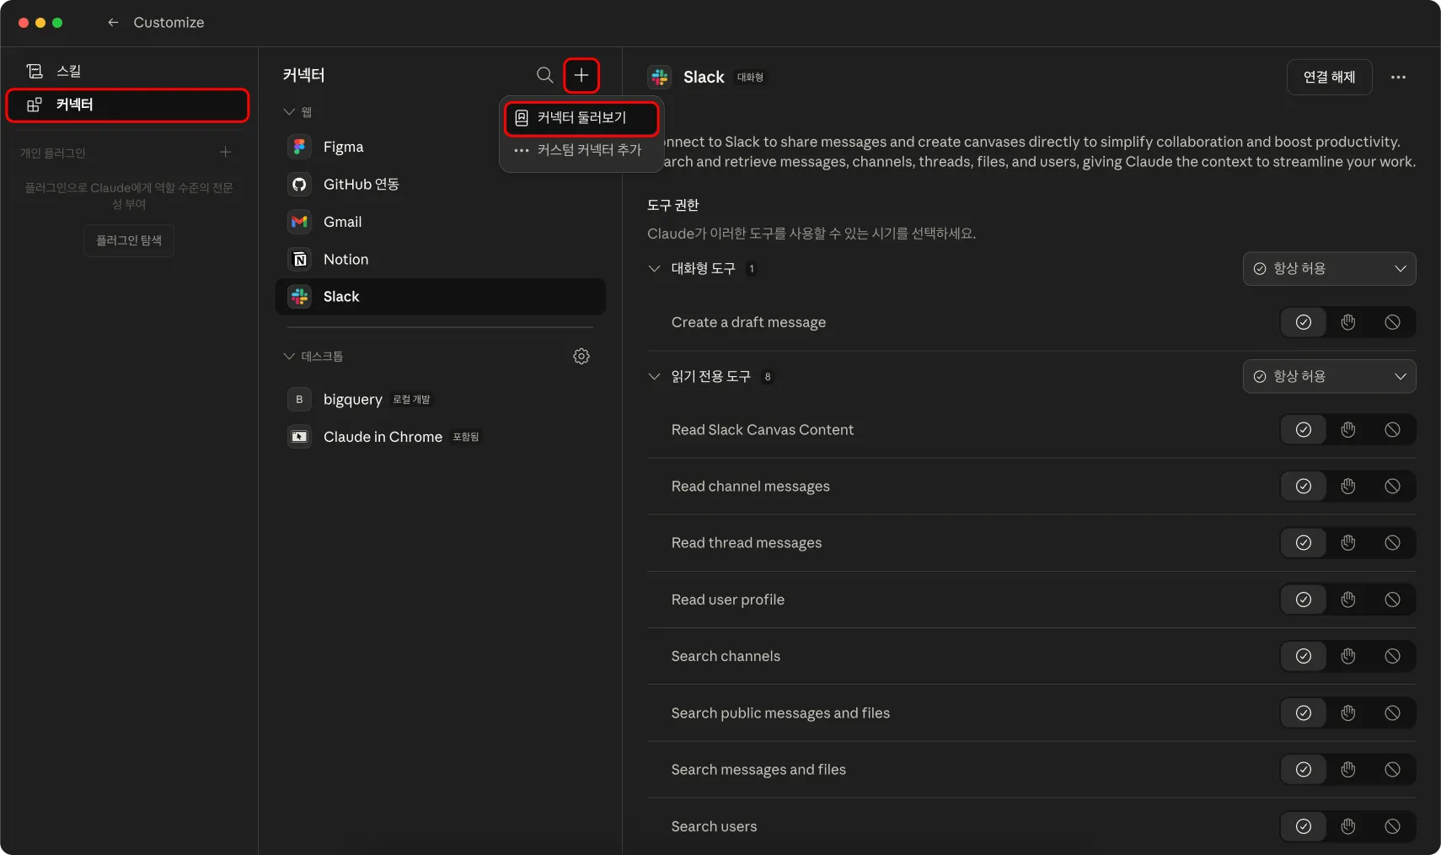Click the plus button to add a connector
Image resolution: width=1441 pixels, height=855 pixels.
pos(581,75)
